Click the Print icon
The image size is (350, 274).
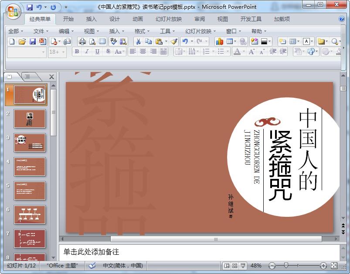pyautogui.click(x=82, y=41)
